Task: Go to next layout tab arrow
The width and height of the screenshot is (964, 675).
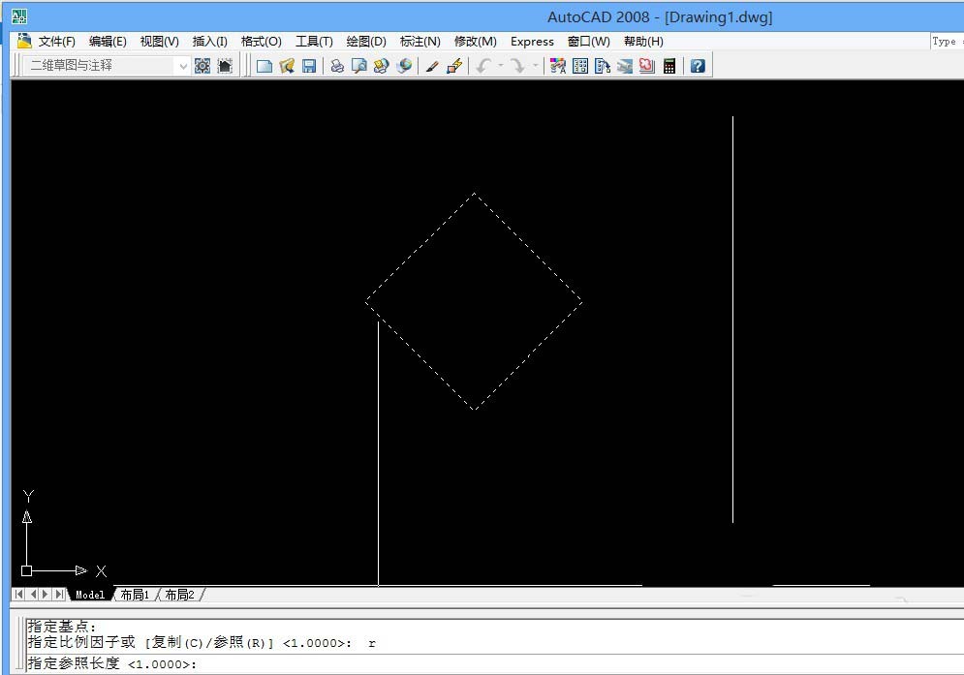Action: coord(46,594)
